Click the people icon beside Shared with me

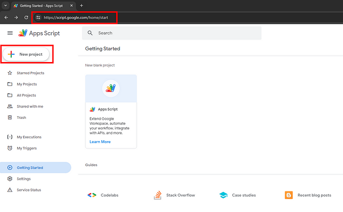point(10,106)
